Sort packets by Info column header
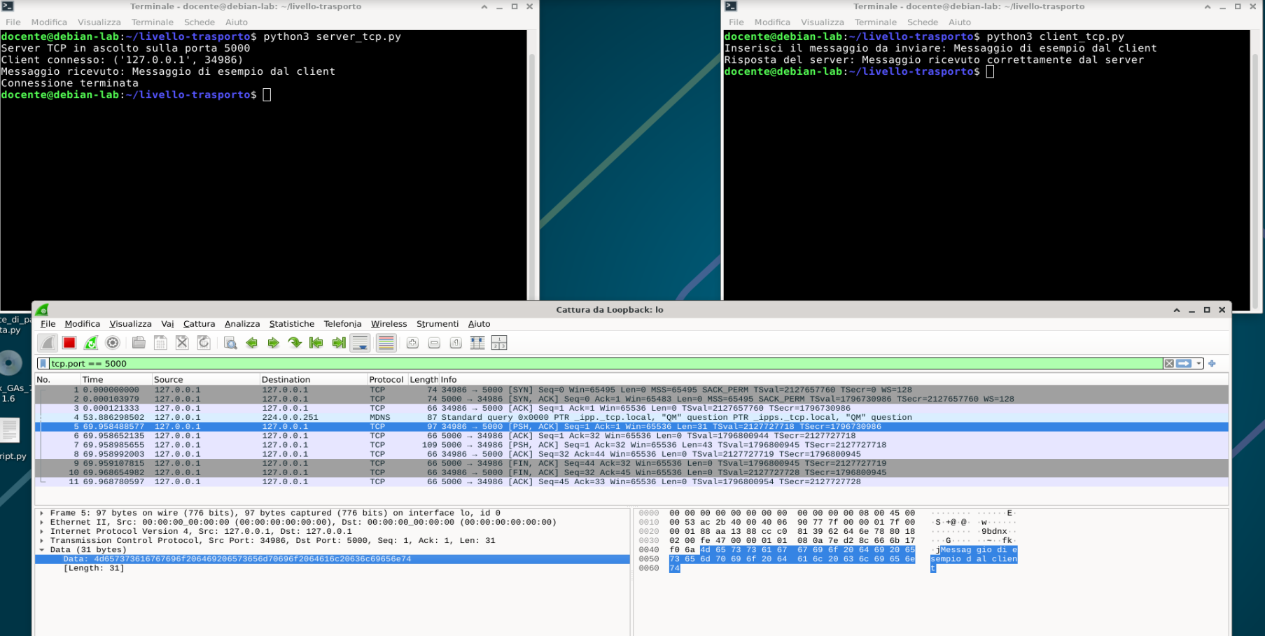This screenshot has height=636, width=1265. (833, 379)
